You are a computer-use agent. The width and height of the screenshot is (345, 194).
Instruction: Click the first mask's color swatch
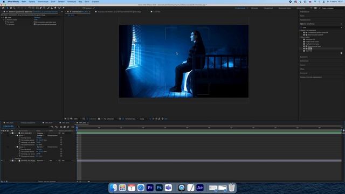17,135
